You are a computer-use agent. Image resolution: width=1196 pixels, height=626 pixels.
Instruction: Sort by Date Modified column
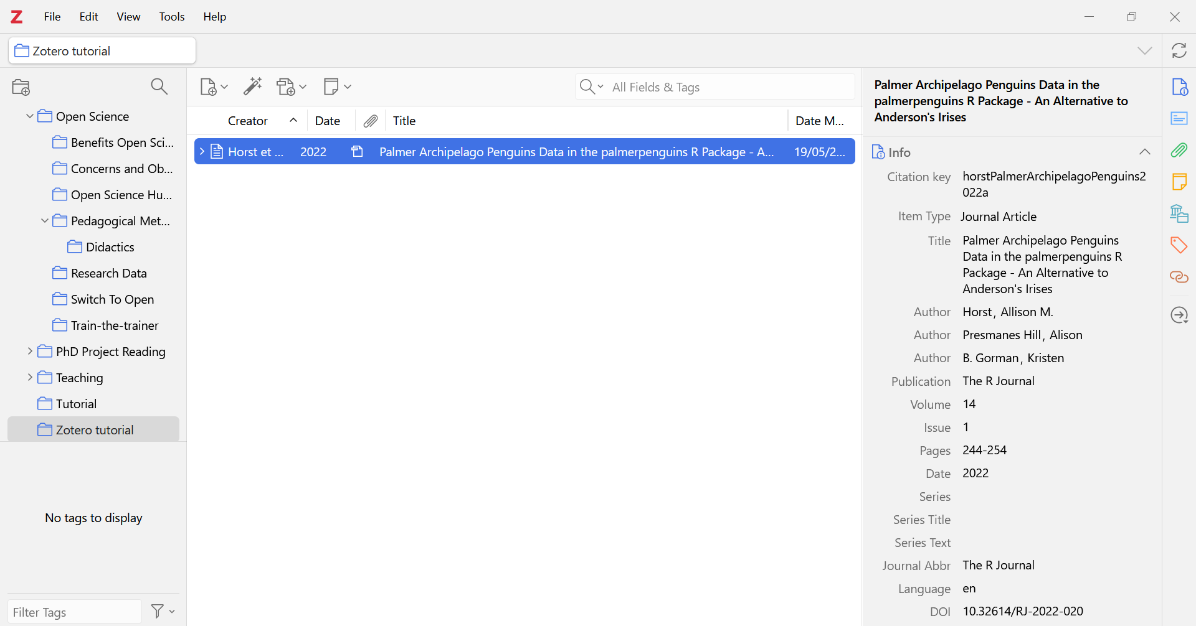(x=820, y=121)
